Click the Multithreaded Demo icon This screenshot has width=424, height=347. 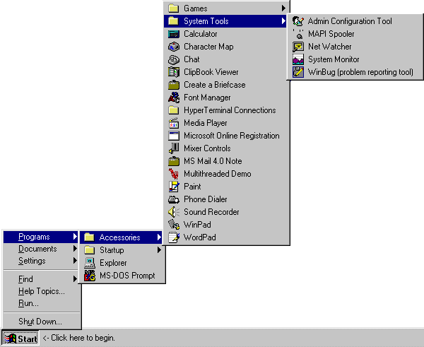[x=174, y=174]
